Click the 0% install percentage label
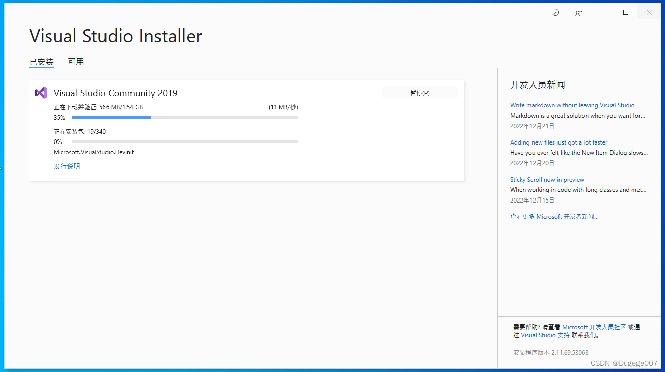 click(x=58, y=142)
